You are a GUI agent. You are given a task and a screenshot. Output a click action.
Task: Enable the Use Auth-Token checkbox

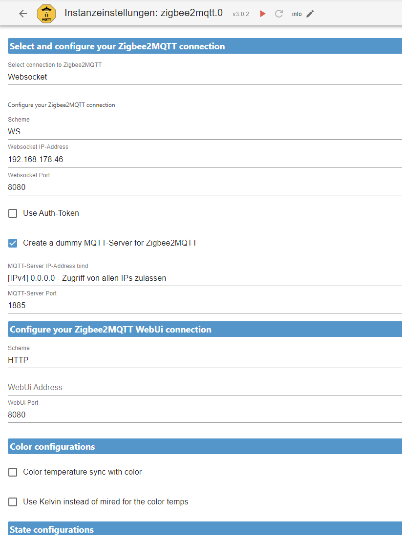tap(13, 213)
